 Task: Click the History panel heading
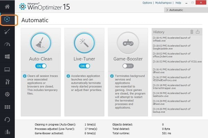tap(159, 32)
